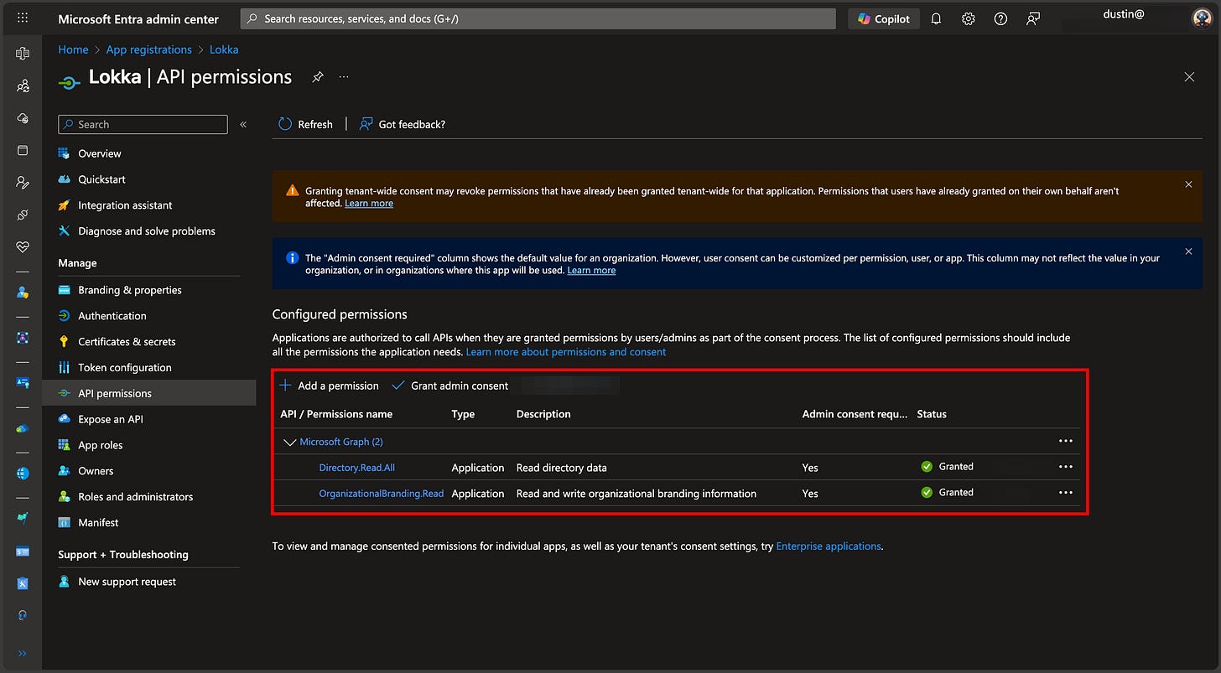Open the settings gear in header
The width and height of the screenshot is (1221, 673).
(968, 18)
